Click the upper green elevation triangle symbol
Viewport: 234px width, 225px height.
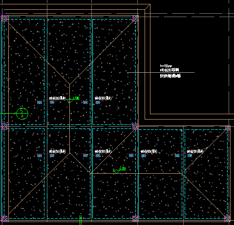pyautogui.click(x=70, y=101)
